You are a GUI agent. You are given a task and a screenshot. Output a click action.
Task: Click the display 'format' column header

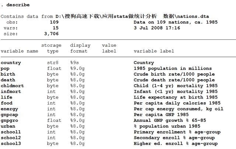click(79, 51)
